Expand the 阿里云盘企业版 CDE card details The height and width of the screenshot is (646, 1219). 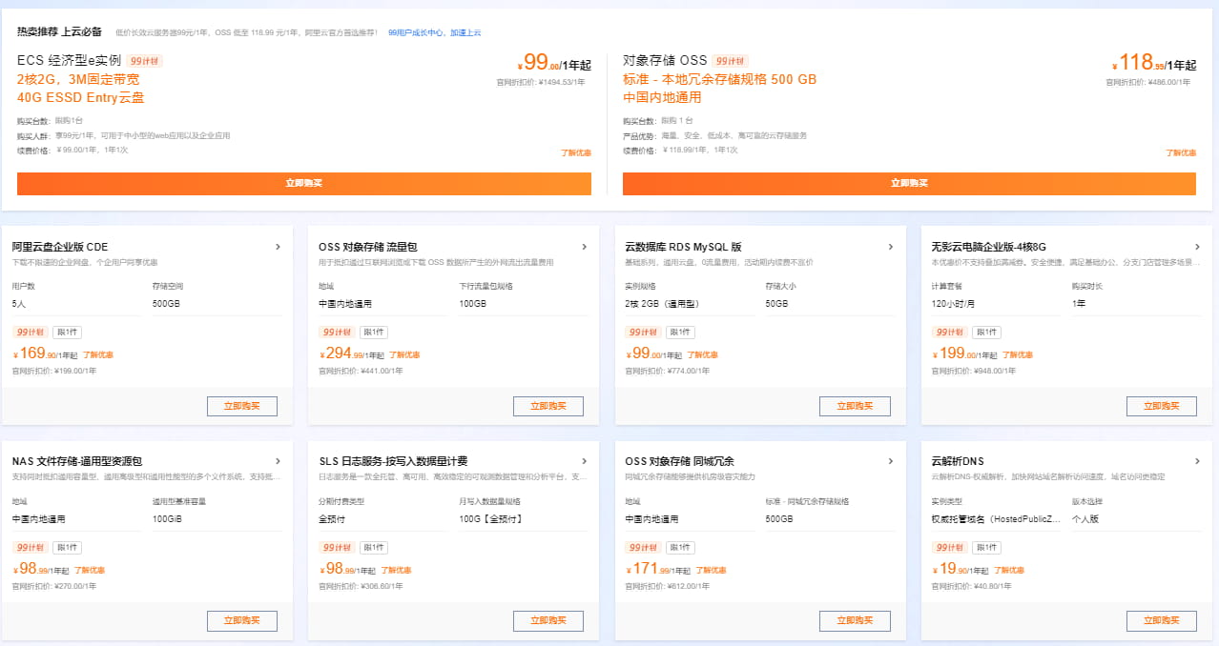click(278, 246)
